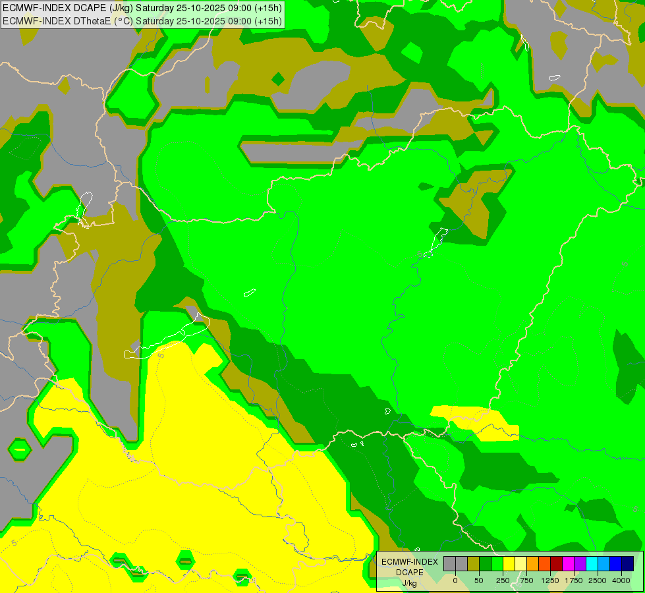Click the legend value 2500
The width and height of the screenshot is (645, 593).
598,580
